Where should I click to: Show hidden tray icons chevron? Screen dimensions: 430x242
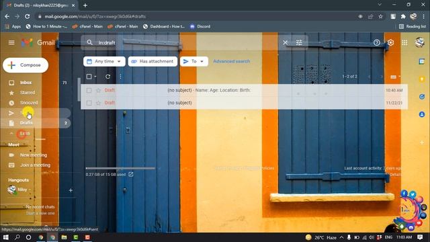coord(341,237)
